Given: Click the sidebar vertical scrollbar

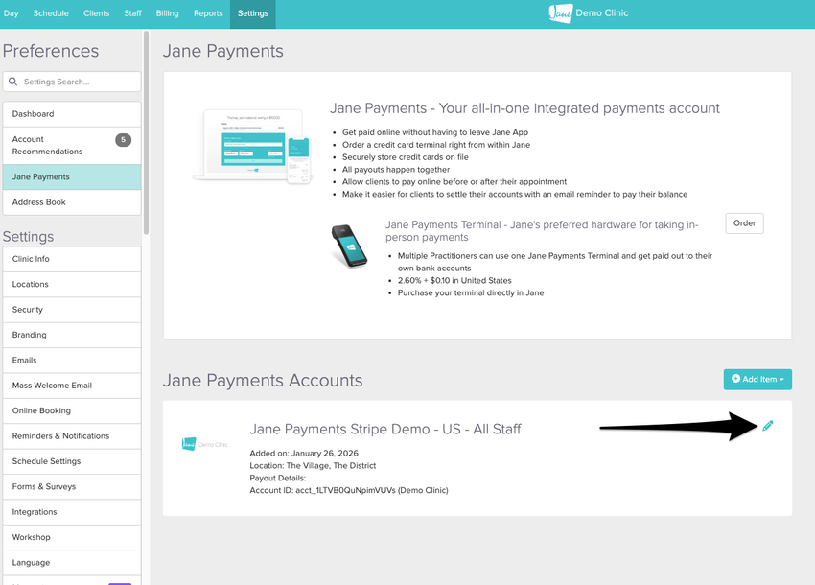Looking at the screenshot, I should click(x=146, y=134).
